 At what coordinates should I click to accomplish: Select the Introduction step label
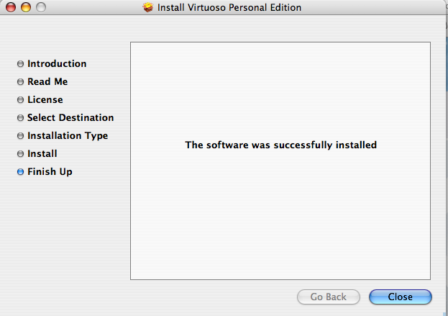(x=57, y=63)
